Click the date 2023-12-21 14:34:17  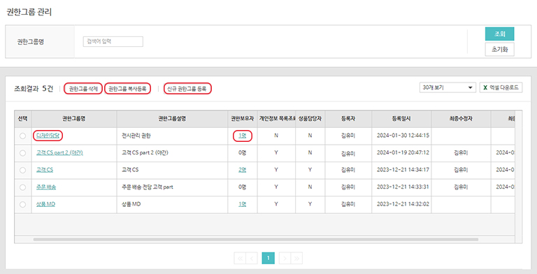(403, 170)
